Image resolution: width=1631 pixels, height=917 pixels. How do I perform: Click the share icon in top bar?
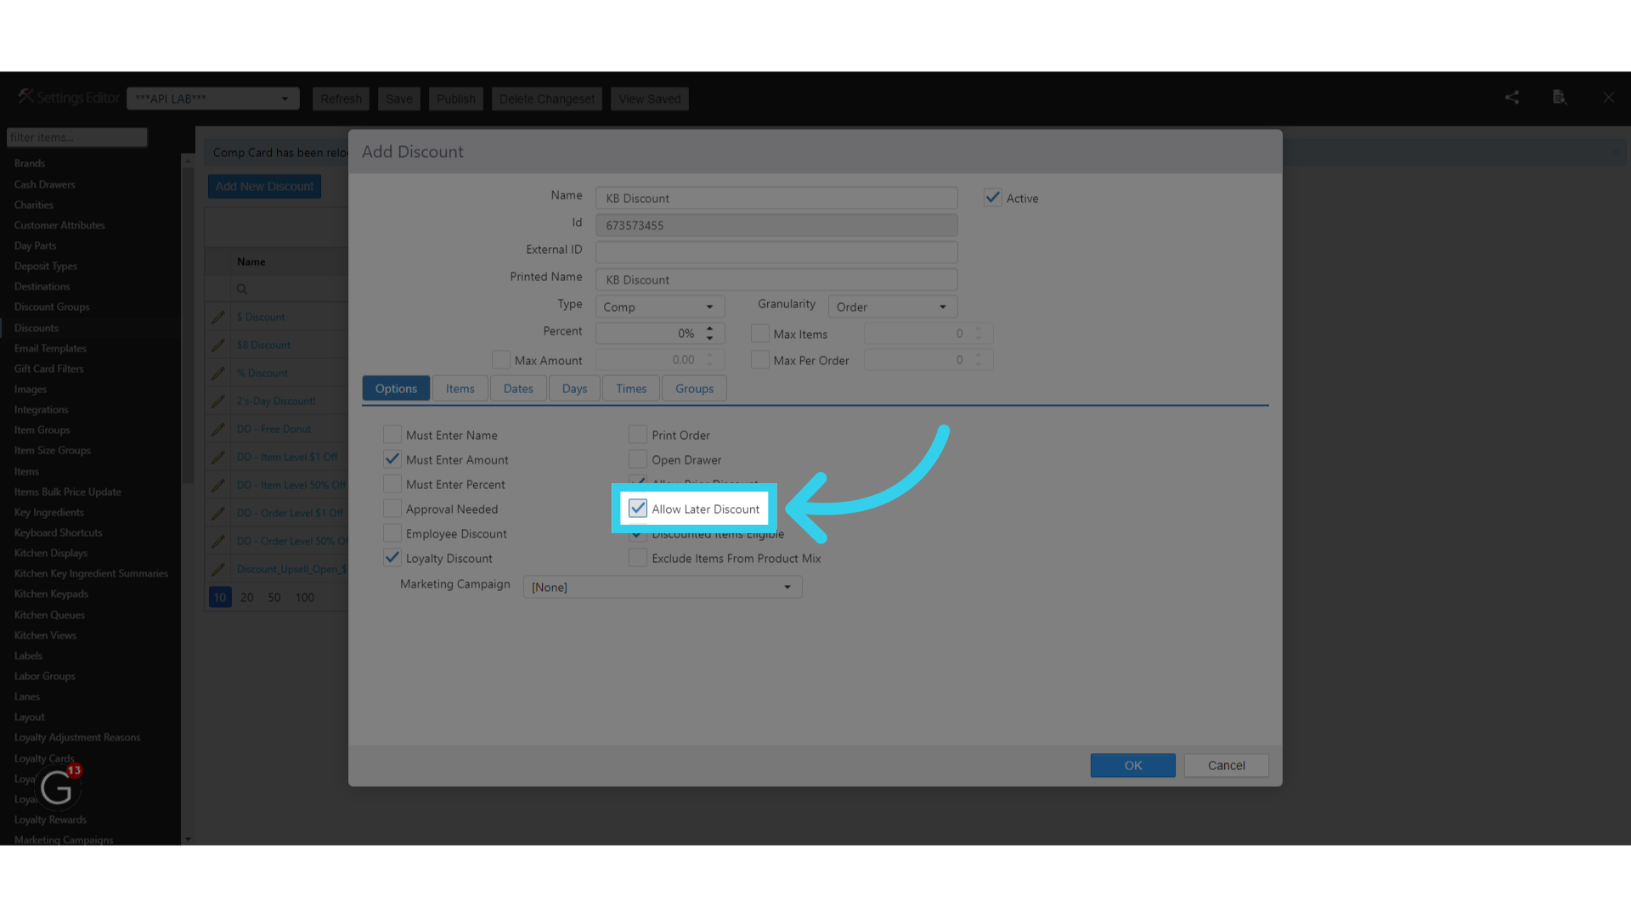(1512, 98)
